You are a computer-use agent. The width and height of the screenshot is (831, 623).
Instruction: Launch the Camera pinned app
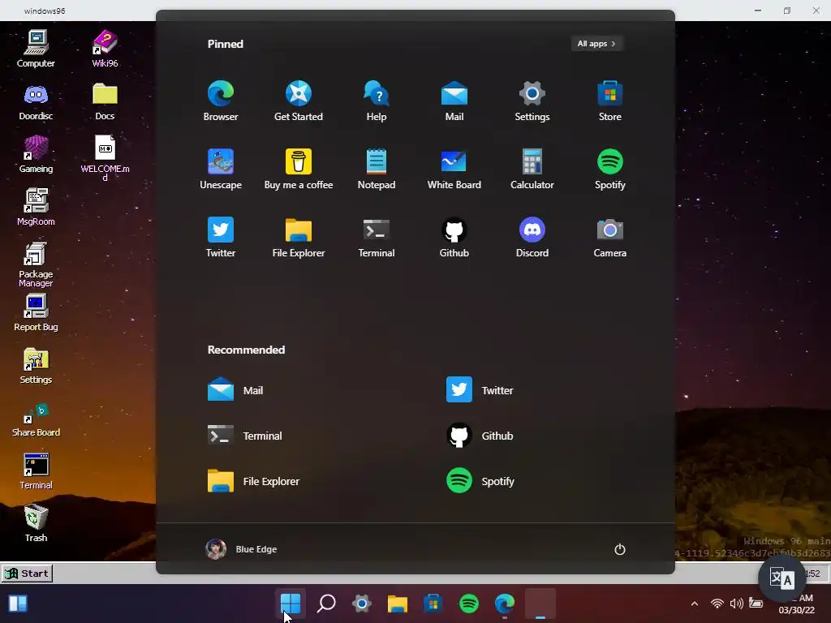pos(610,238)
